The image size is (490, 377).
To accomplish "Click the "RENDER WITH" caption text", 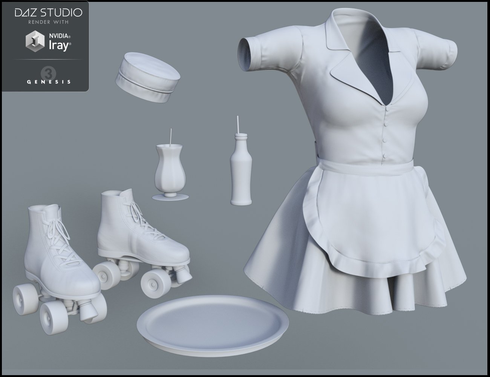I will pos(48,22).
